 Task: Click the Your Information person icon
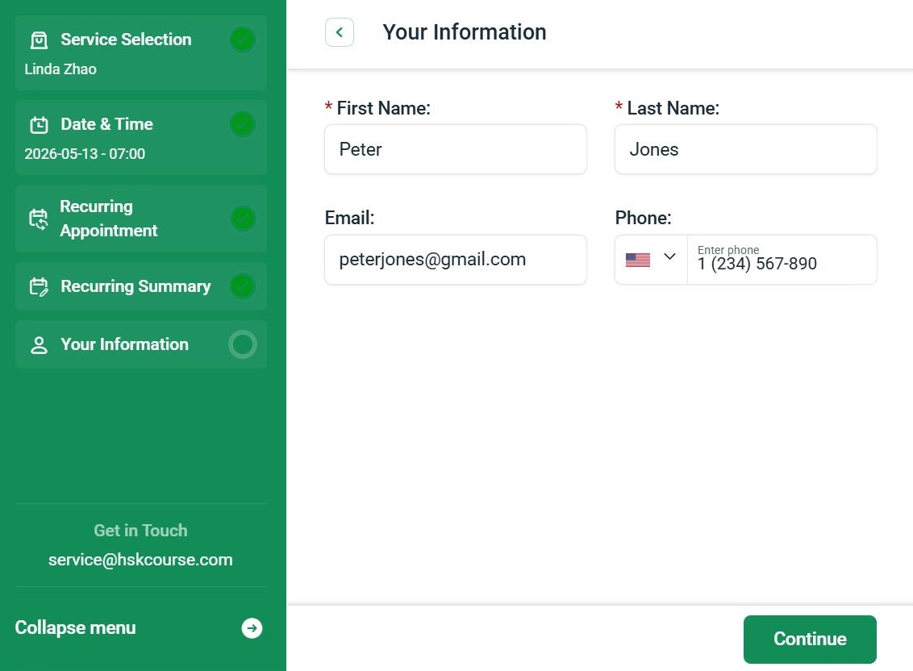click(x=39, y=345)
